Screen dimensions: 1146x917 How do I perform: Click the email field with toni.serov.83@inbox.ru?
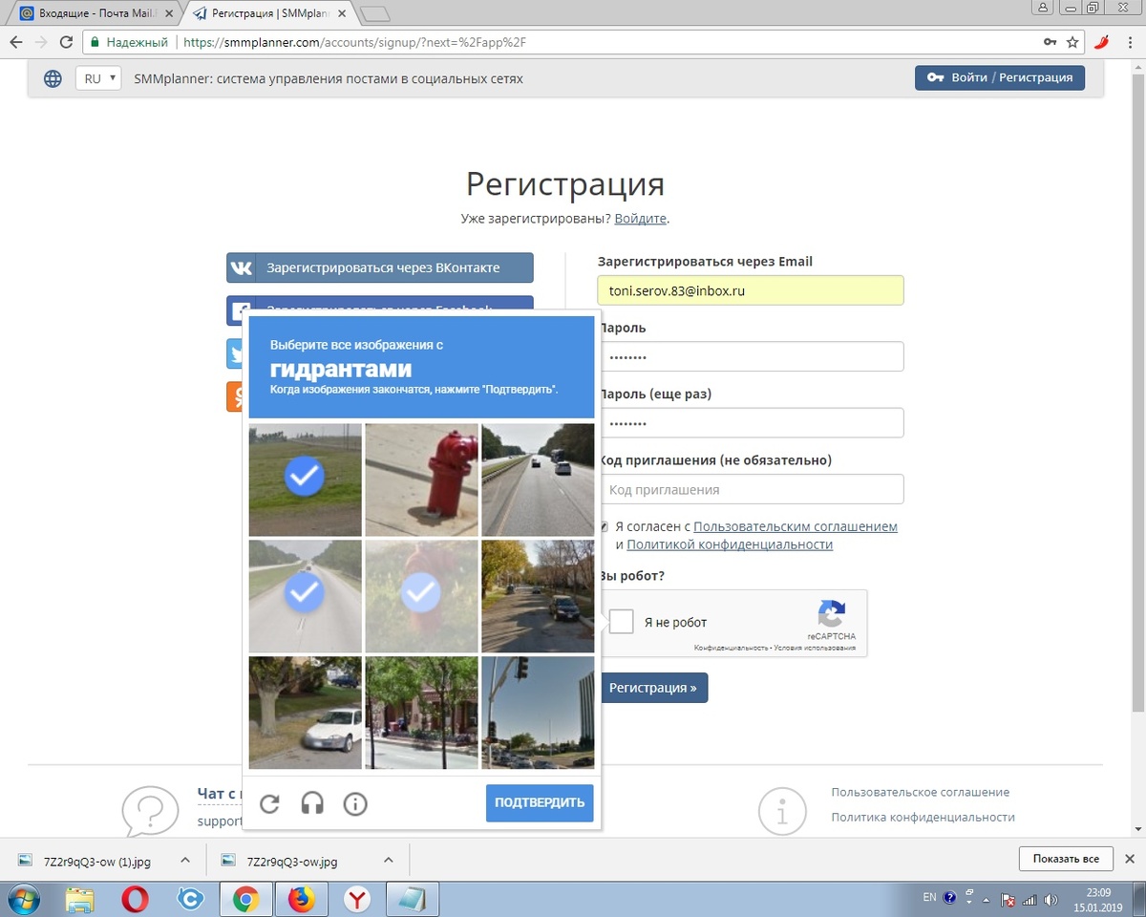coord(751,290)
